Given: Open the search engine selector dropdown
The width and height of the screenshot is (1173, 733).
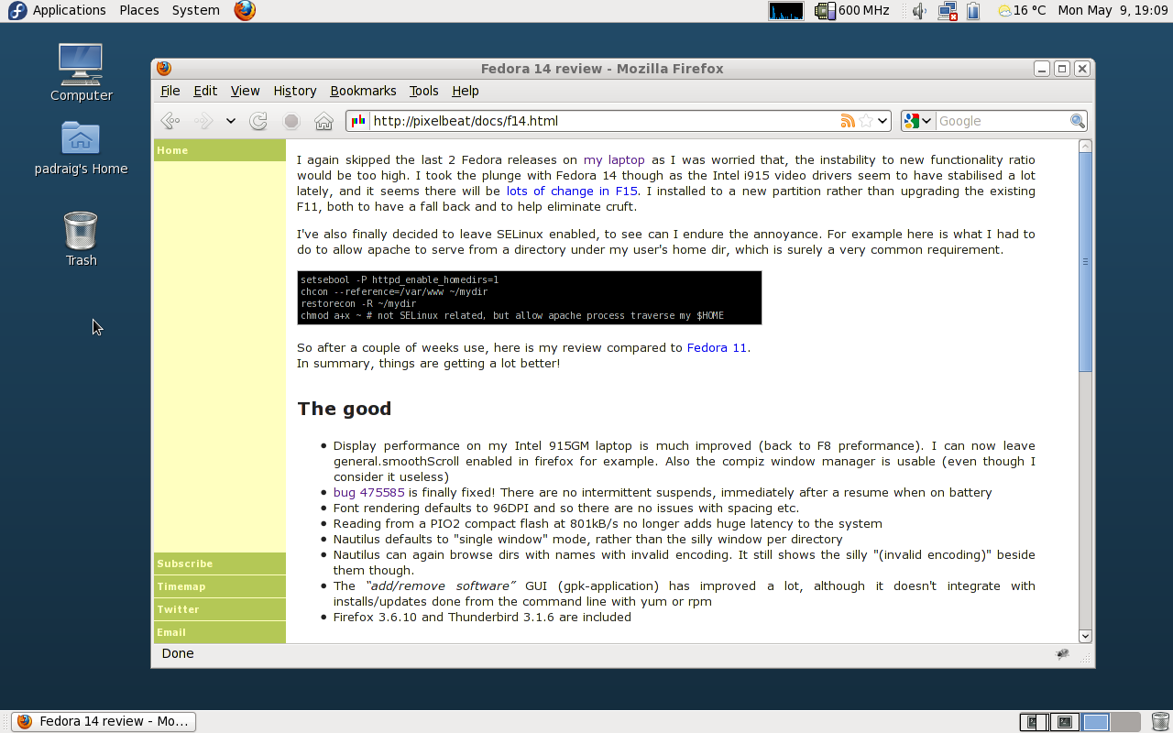Looking at the screenshot, I should pyautogui.click(x=917, y=121).
